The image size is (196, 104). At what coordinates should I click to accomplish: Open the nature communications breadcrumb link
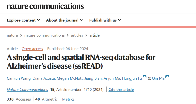(x=44, y=35)
